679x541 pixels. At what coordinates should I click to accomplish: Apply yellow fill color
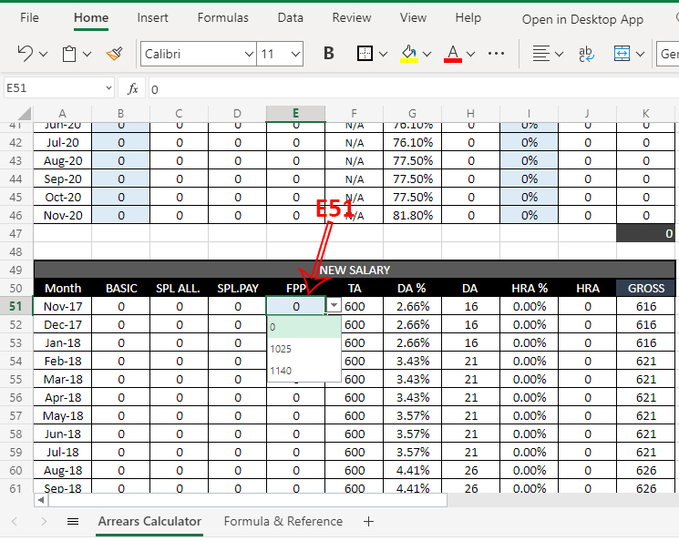pos(409,54)
